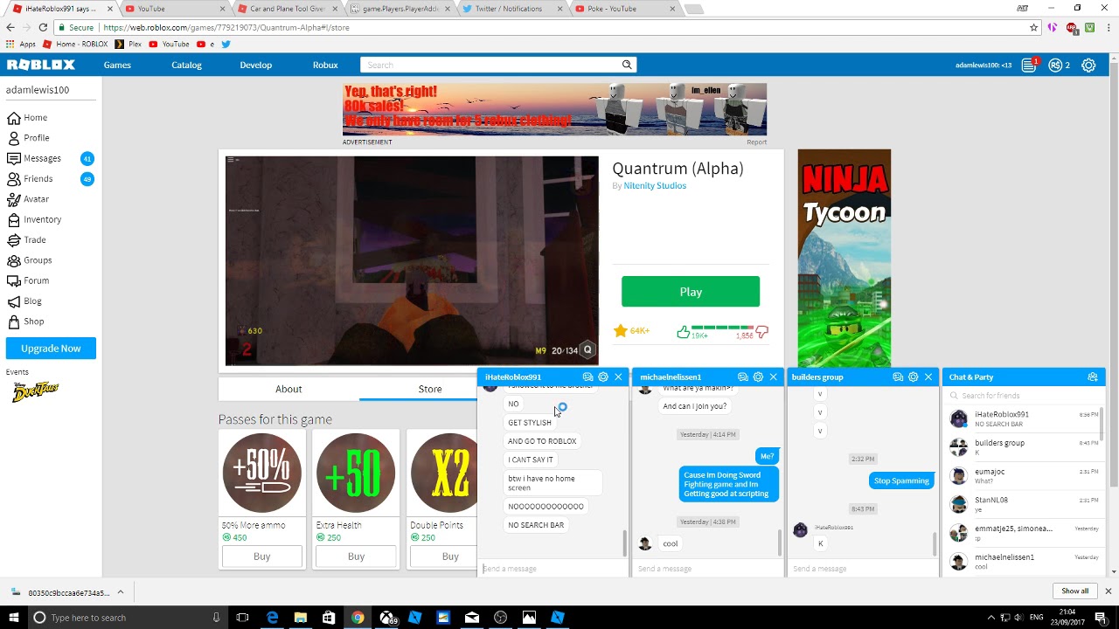Open the Messages sidebar icon
The height and width of the screenshot is (629, 1119).
pyautogui.click(x=13, y=158)
